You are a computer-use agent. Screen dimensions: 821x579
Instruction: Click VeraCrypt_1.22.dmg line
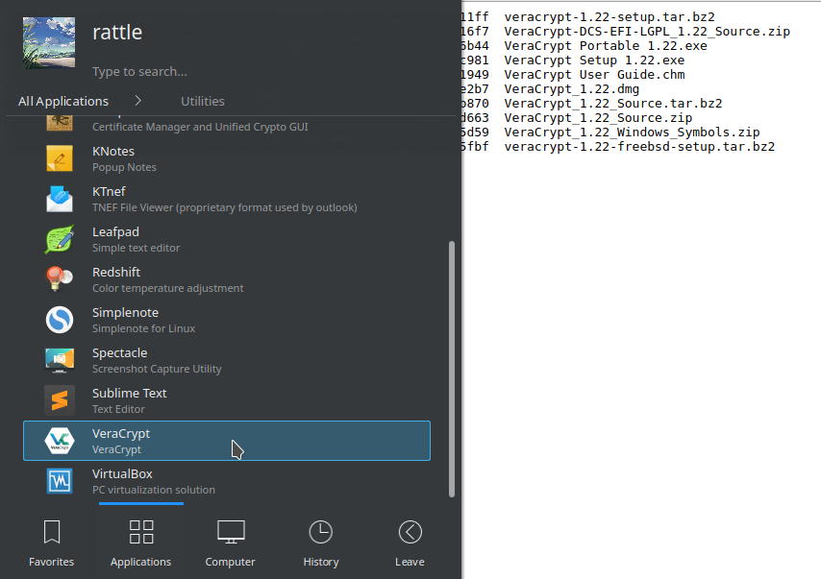[572, 89]
